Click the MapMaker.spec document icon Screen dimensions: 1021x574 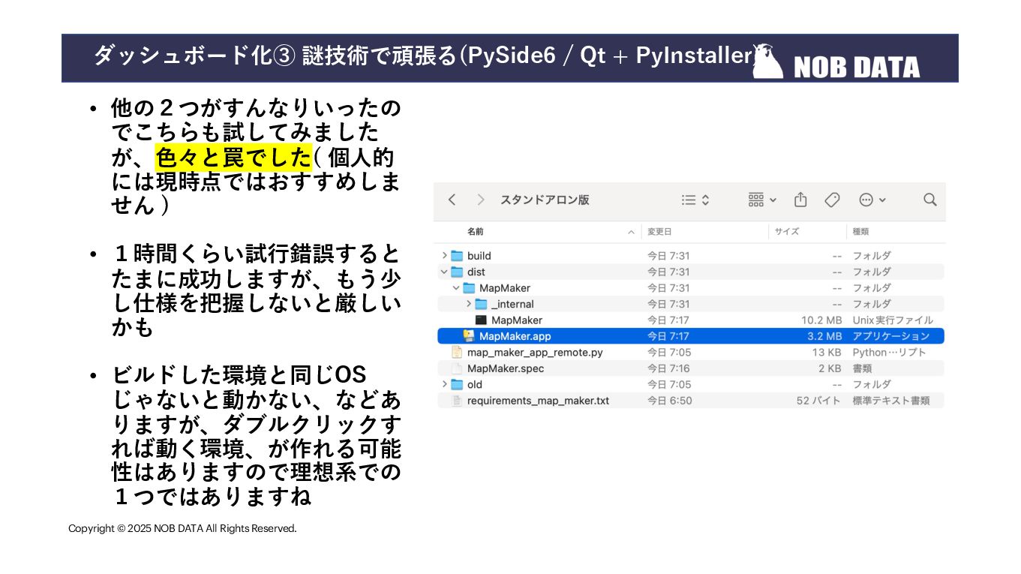pyautogui.click(x=457, y=368)
